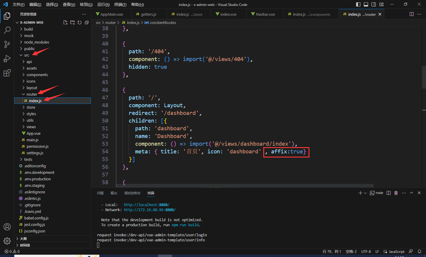426x257 pixels.
Task: Open the Accounts menu icon
Action: 7,227
